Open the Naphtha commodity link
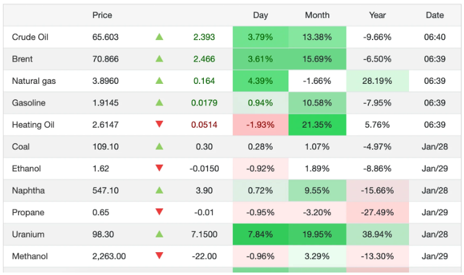Viewport: 464px width, 275px height. (28, 191)
